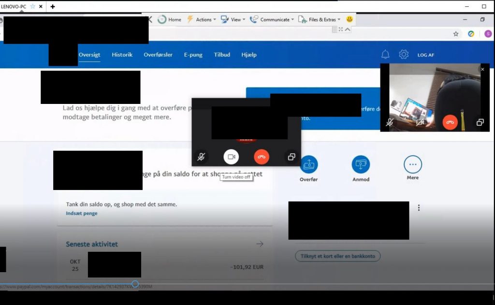Turn video off in the center call window
Screen dimensions: 495x305
[x=232, y=157]
